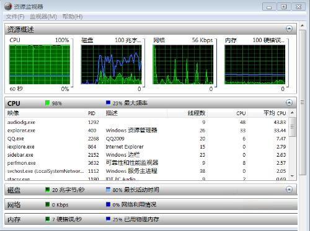Click the Windows 服务主进程 description cell
The width and height of the screenshot is (310, 231).
coord(131,171)
